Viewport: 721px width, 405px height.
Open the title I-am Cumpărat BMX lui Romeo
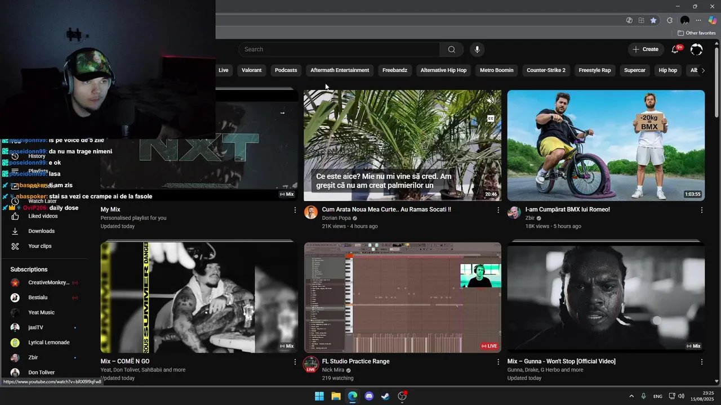(568, 210)
